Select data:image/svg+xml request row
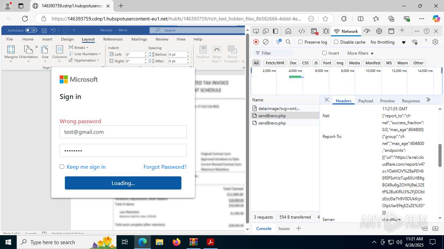This screenshot has height=249, width=444. pyautogui.click(x=285, y=108)
